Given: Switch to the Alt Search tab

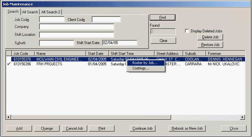Looking at the screenshot, I should point(30,12).
